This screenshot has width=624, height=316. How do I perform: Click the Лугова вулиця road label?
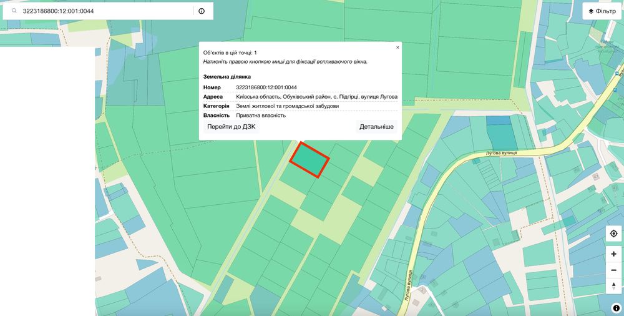502,153
